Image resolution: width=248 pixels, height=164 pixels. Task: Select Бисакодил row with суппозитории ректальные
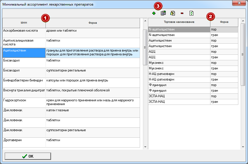[x=71, y=73]
